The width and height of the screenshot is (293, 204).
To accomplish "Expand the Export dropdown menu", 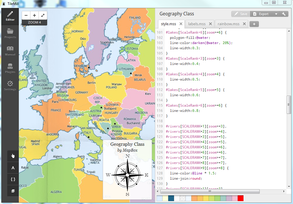I will click(x=276, y=14).
